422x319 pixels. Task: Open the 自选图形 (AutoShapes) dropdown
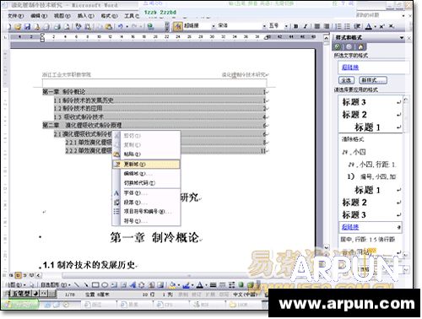56,285
